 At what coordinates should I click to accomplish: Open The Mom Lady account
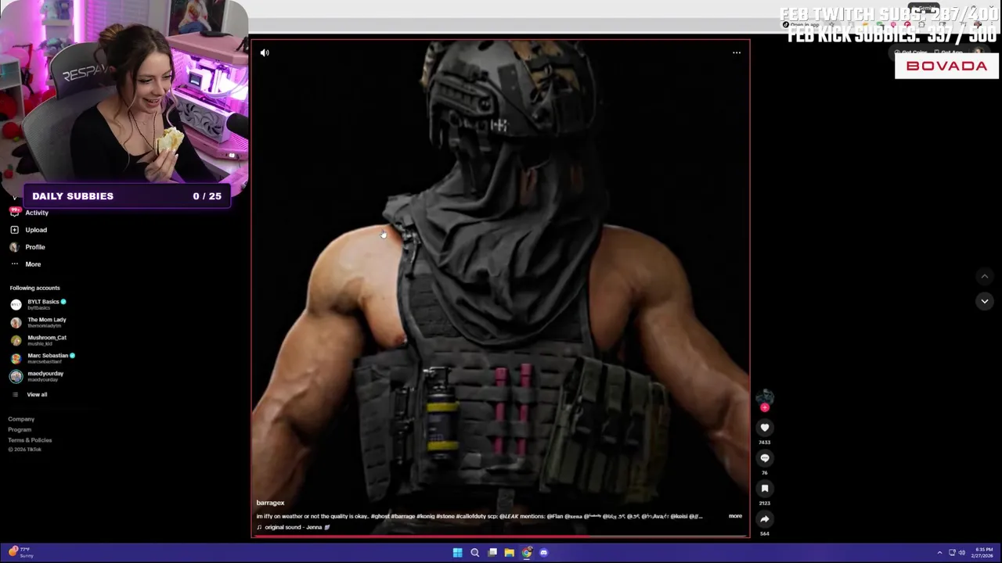tap(39, 322)
